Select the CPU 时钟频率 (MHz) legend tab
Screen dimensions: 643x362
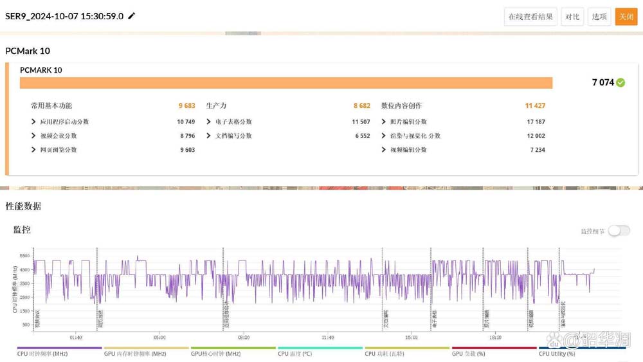click(59, 352)
